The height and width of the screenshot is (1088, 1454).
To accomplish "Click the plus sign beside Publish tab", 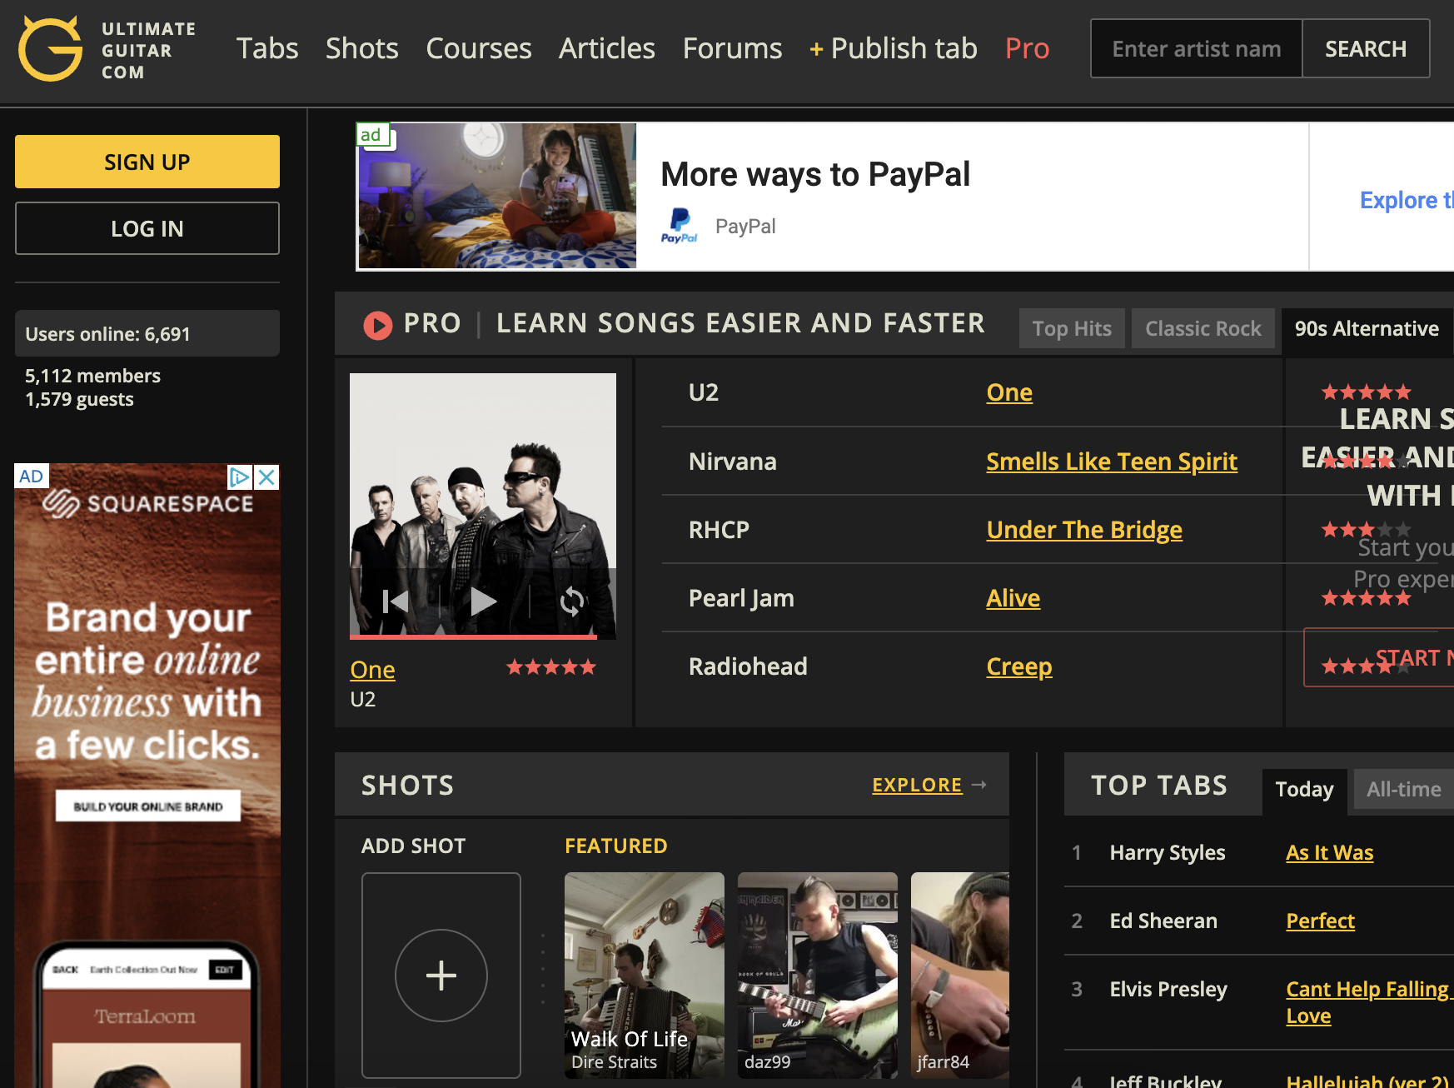I will tap(816, 49).
